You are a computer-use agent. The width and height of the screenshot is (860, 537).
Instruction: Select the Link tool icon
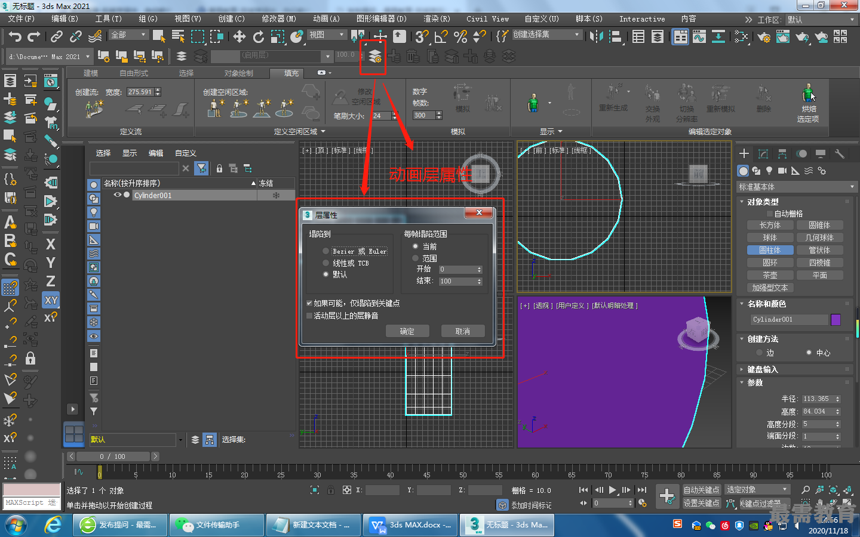(x=56, y=37)
